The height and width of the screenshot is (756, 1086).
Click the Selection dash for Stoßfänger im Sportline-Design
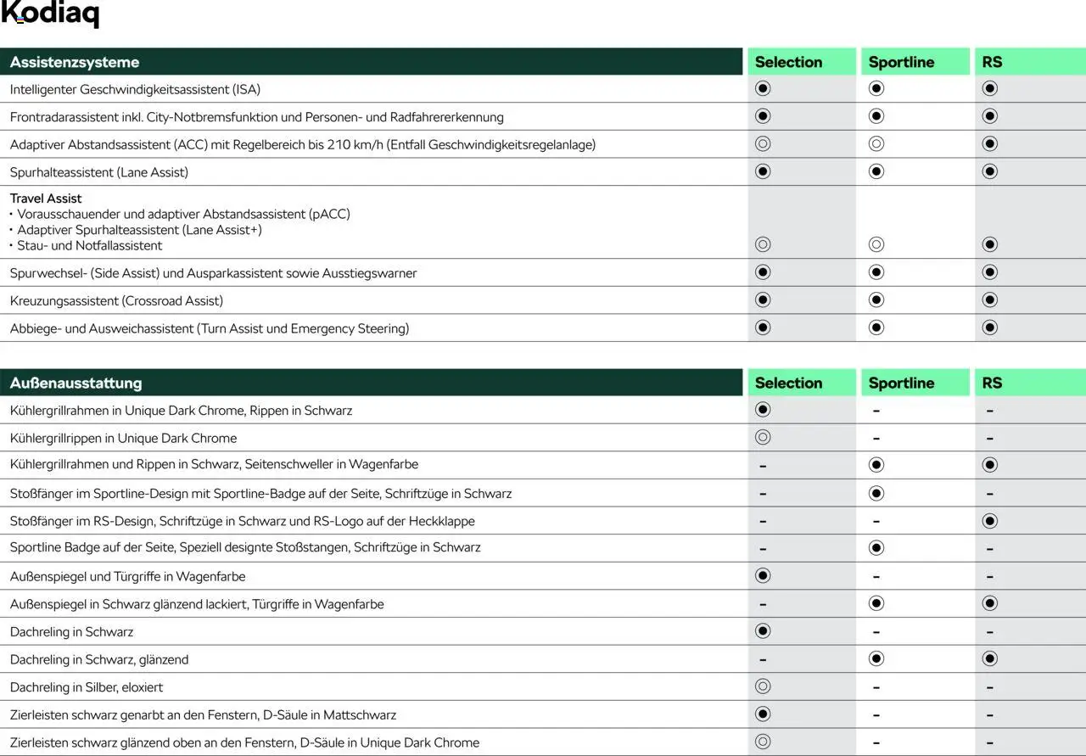(x=763, y=494)
